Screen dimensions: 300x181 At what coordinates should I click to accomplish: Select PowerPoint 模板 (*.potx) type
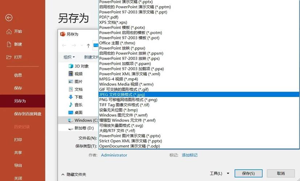[199, 28]
